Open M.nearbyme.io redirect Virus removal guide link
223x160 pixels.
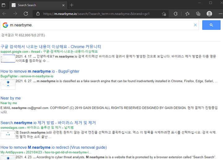pos(54,147)
